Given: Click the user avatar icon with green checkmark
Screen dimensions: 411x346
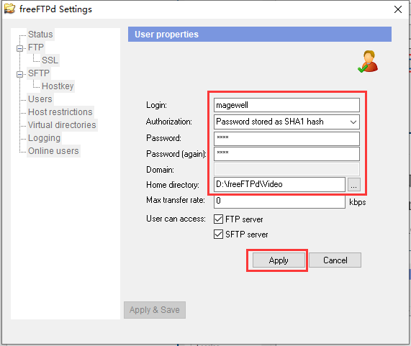Looking at the screenshot, I should (368, 62).
